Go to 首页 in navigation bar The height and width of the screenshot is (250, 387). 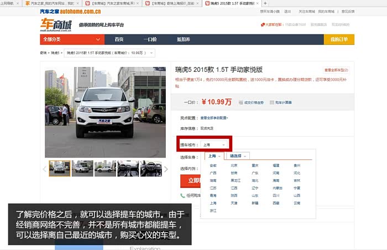[119, 39]
